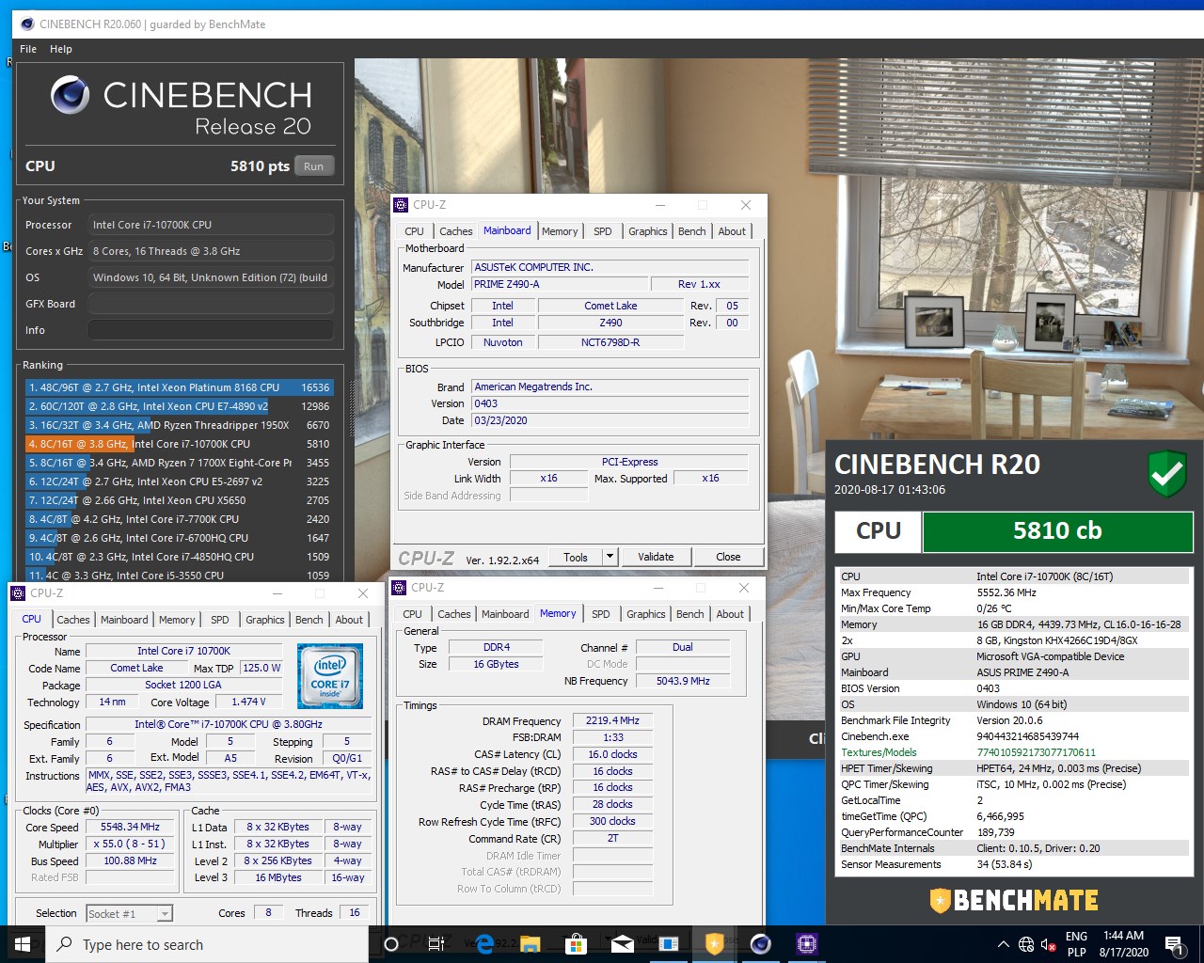Click the muted speaker volume icon

pyautogui.click(x=1049, y=944)
